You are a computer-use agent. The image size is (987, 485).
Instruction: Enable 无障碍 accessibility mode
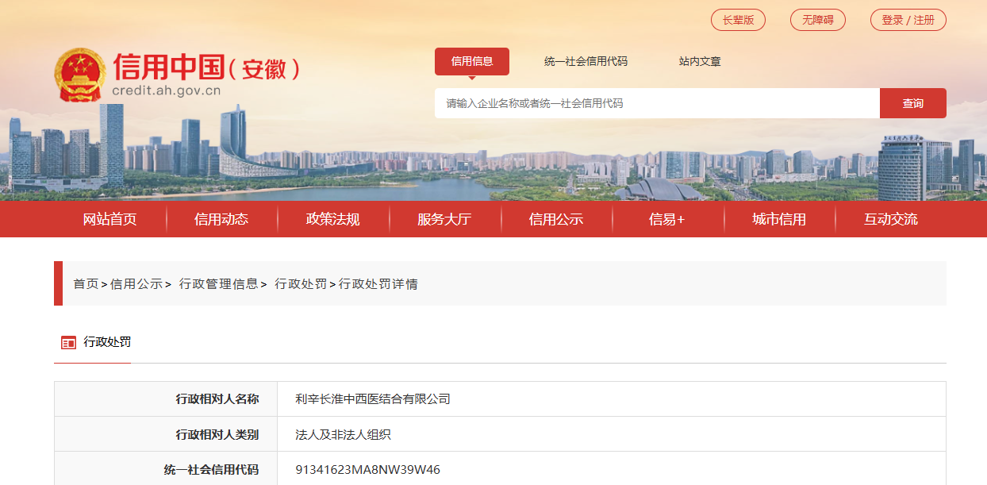click(817, 20)
